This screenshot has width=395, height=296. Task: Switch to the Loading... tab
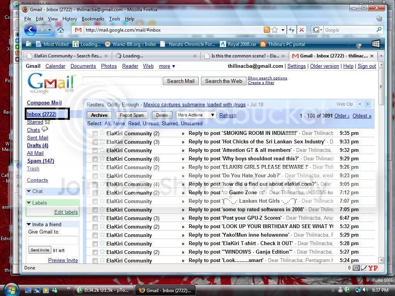[x=155, y=56]
